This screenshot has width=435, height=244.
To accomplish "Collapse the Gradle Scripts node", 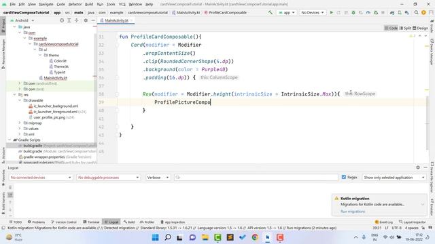I will 10,140.
